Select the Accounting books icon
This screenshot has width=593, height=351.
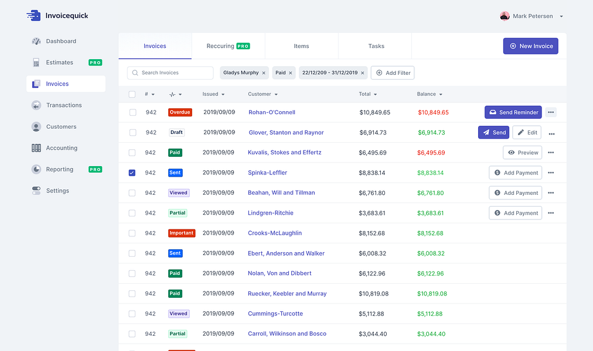pos(36,148)
